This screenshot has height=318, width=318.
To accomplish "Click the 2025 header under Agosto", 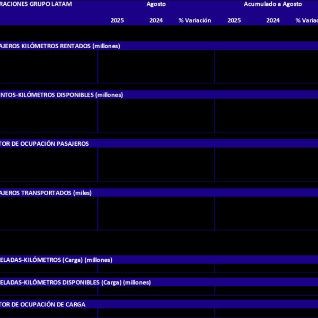I will point(117,21).
